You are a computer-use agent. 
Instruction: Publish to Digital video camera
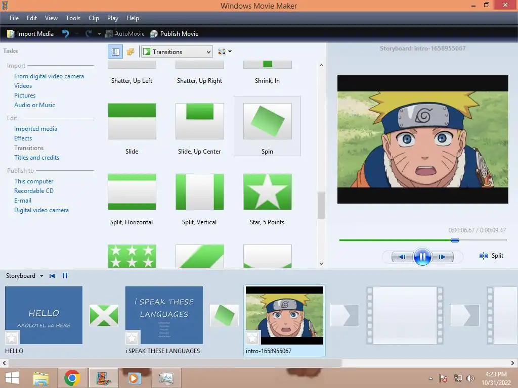(41, 210)
